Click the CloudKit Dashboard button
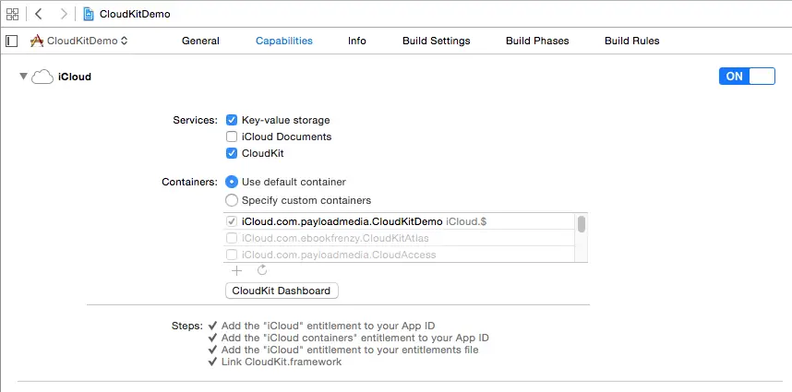Image resolution: width=792 pixels, height=392 pixels. [x=282, y=291]
